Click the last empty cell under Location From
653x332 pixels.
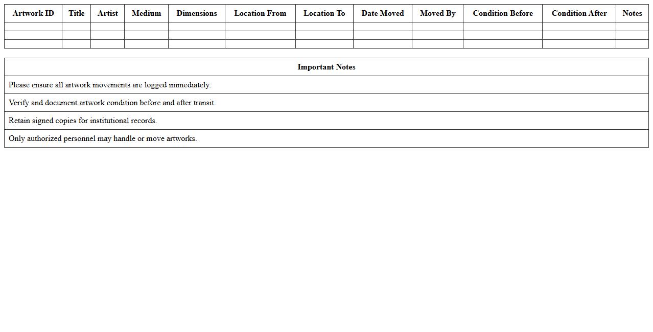(x=260, y=44)
